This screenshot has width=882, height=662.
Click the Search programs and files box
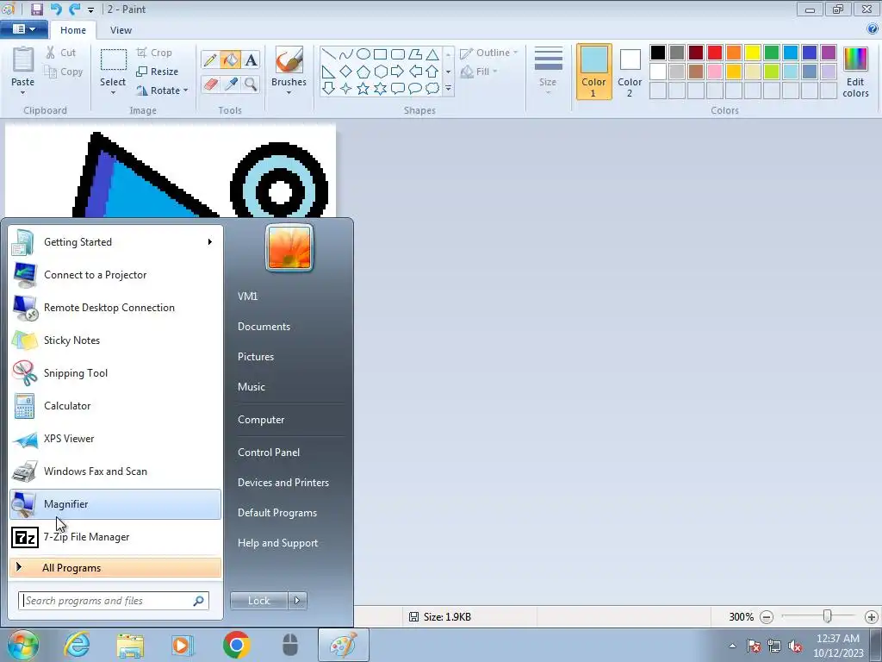114,601
